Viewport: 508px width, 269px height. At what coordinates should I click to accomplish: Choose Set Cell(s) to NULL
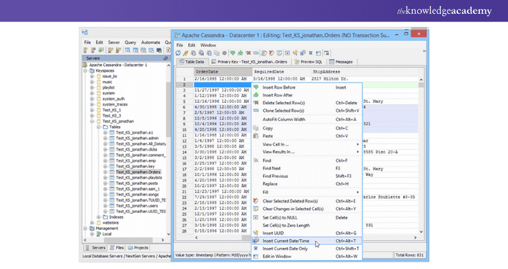(x=307, y=218)
